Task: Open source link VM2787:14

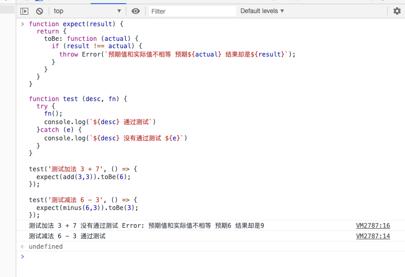Action: (x=373, y=236)
